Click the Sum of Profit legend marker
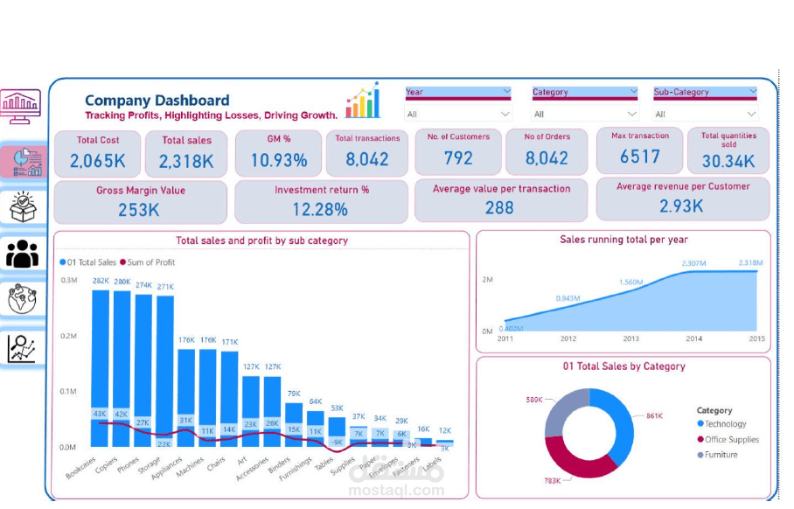The height and width of the screenshot is (509, 794). click(122, 261)
